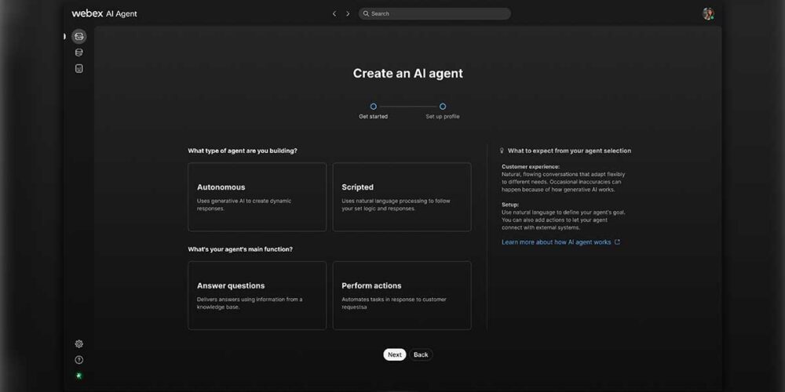The width and height of the screenshot is (785, 392).
Task: Click 'What type of agent are you building?'
Action: 243,151
